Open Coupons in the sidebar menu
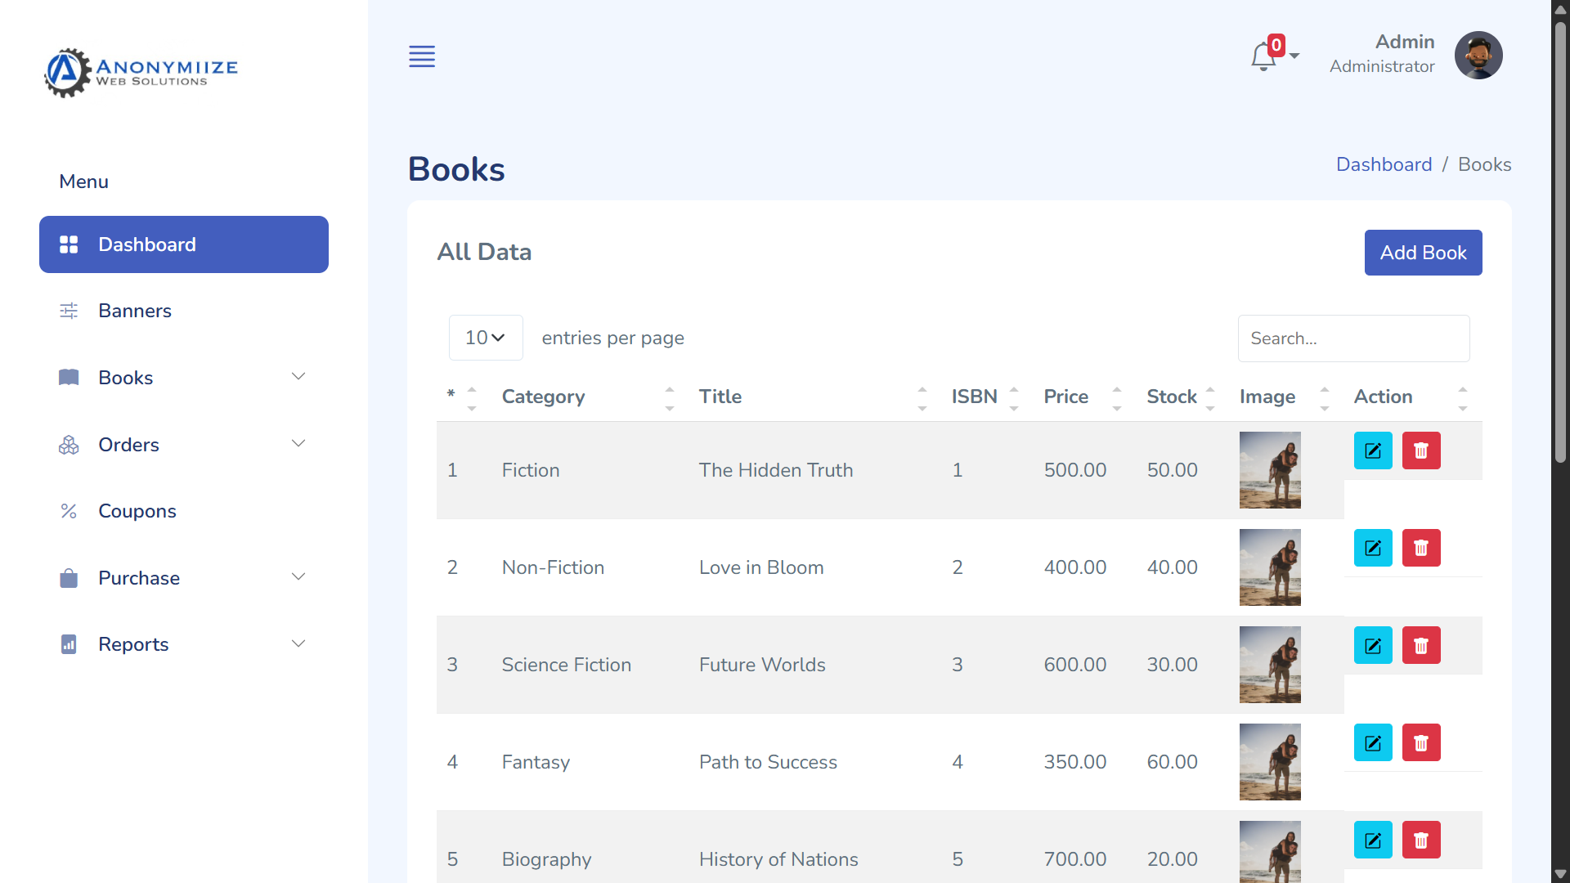This screenshot has height=883, width=1570. (184, 511)
